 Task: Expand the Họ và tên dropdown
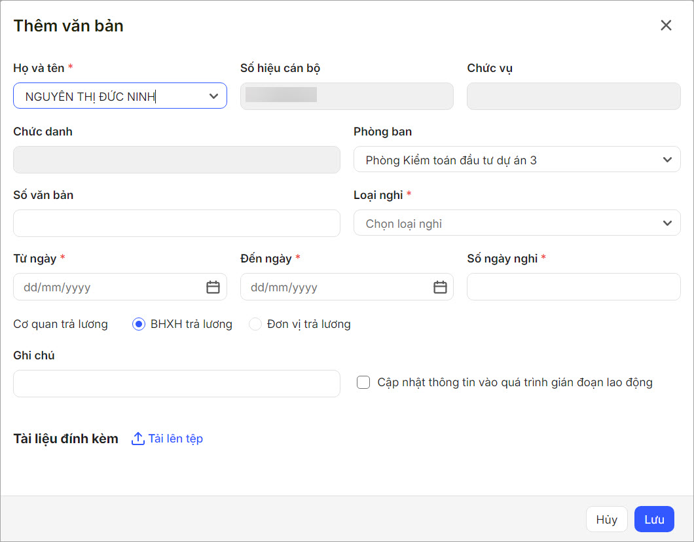point(213,96)
